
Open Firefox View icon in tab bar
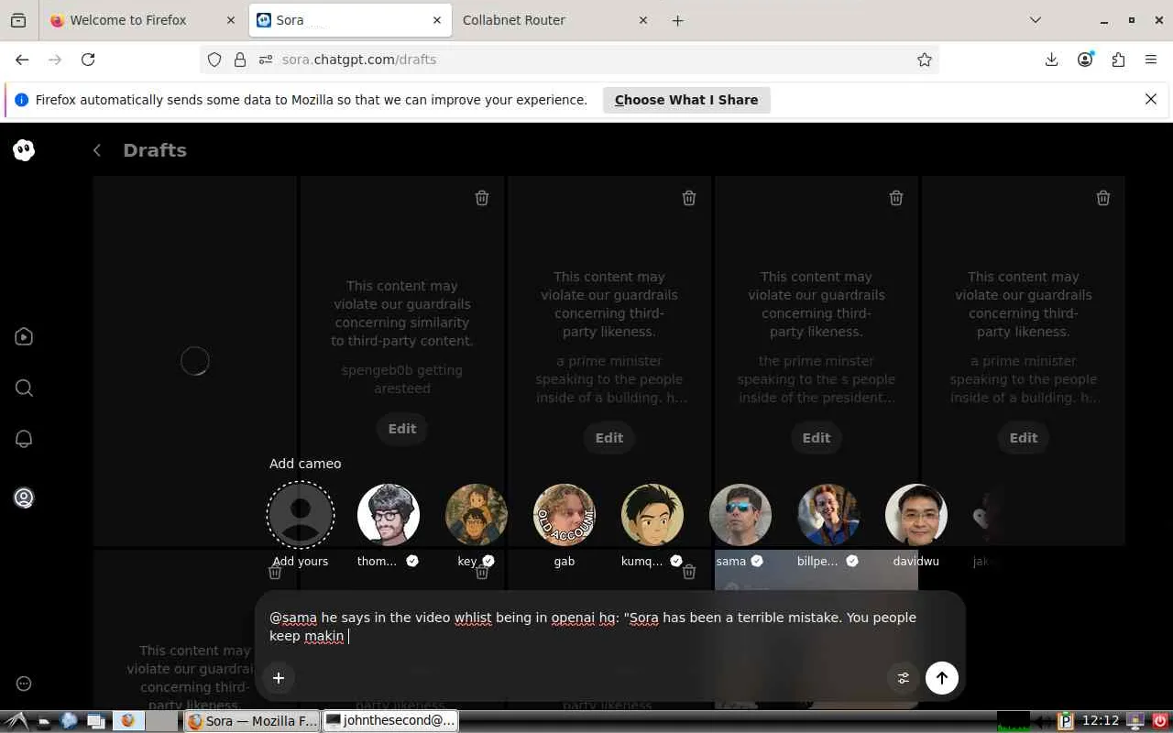click(x=17, y=20)
